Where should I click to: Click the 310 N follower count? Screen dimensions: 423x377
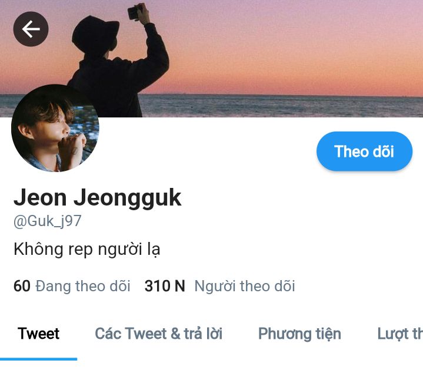coord(165,286)
